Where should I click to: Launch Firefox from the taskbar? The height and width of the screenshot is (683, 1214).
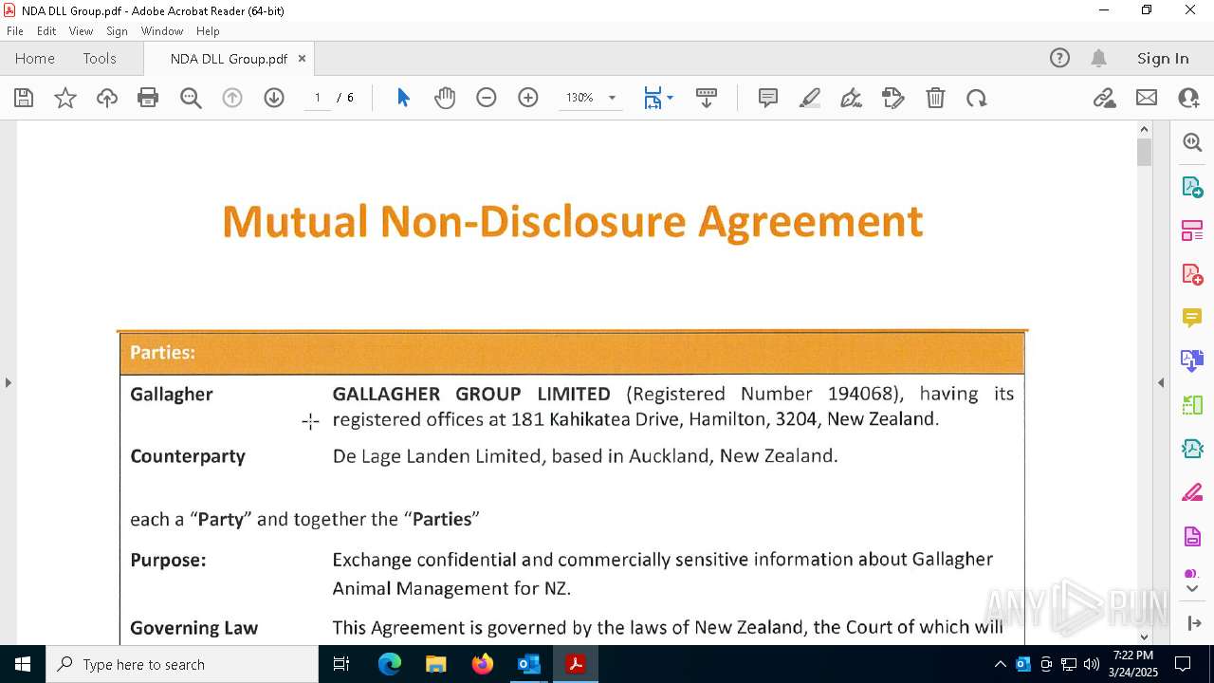[483, 664]
